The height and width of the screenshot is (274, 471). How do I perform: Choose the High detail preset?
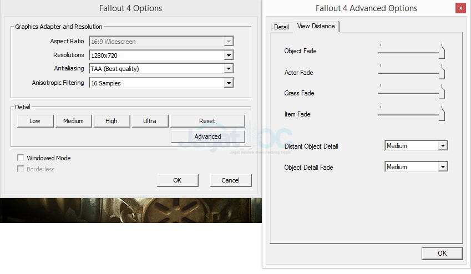coord(112,121)
